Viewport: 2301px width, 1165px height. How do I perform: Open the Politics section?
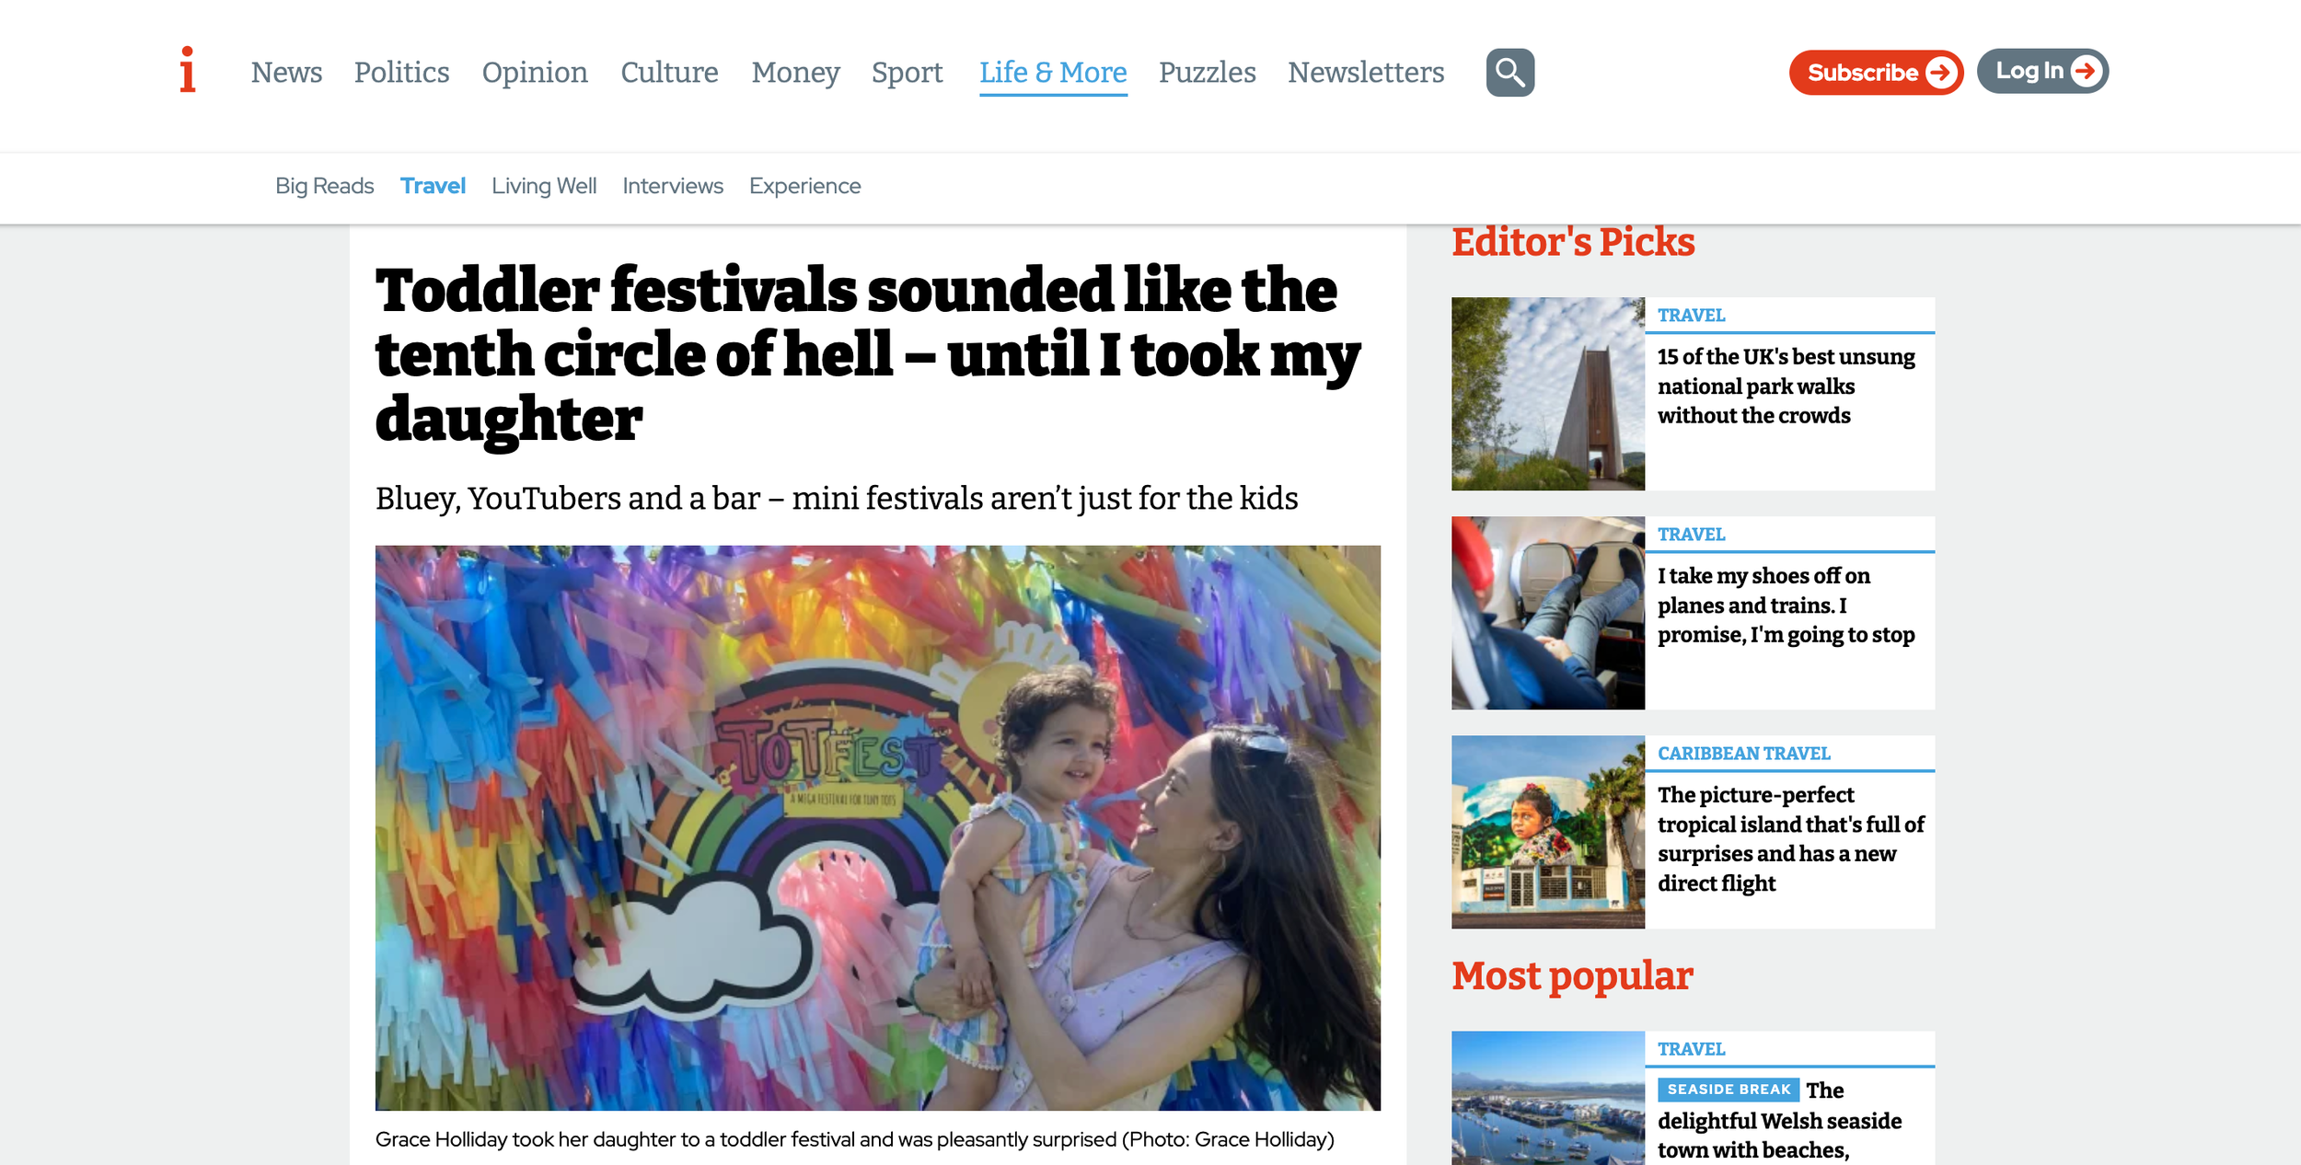coord(401,73)
